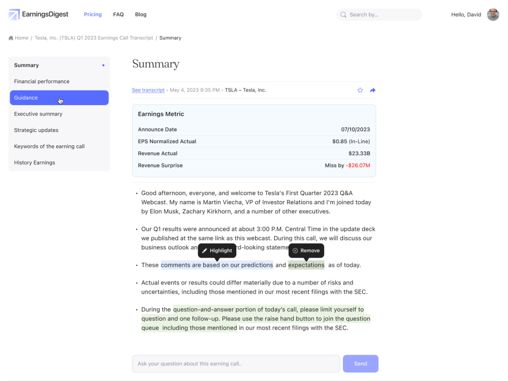Click the Remove highlight tooltip

coord(306,250)
